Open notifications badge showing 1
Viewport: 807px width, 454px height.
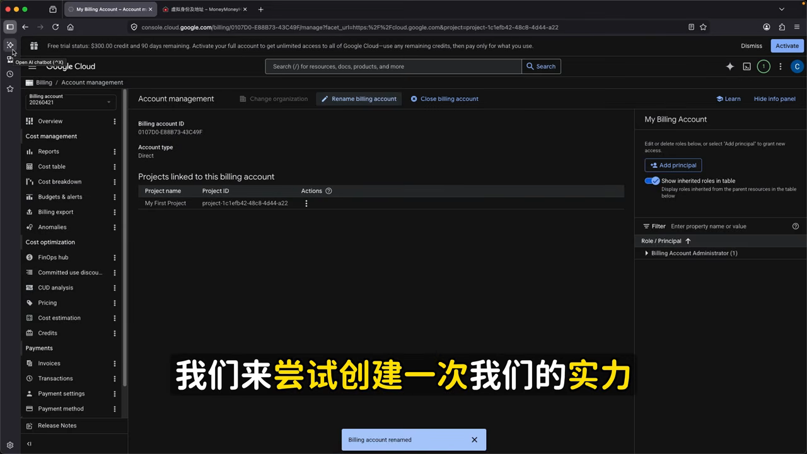pyautogui.click(x=763, y=66)
